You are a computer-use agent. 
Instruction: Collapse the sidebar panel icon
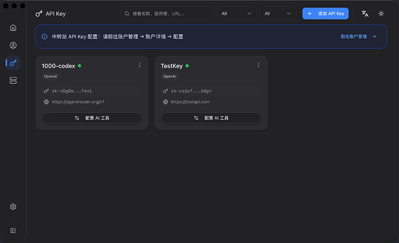[13, 230]
